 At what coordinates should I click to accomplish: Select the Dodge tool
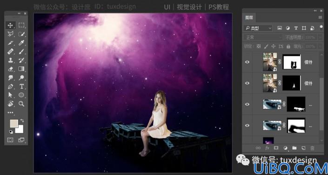(21, 78)
